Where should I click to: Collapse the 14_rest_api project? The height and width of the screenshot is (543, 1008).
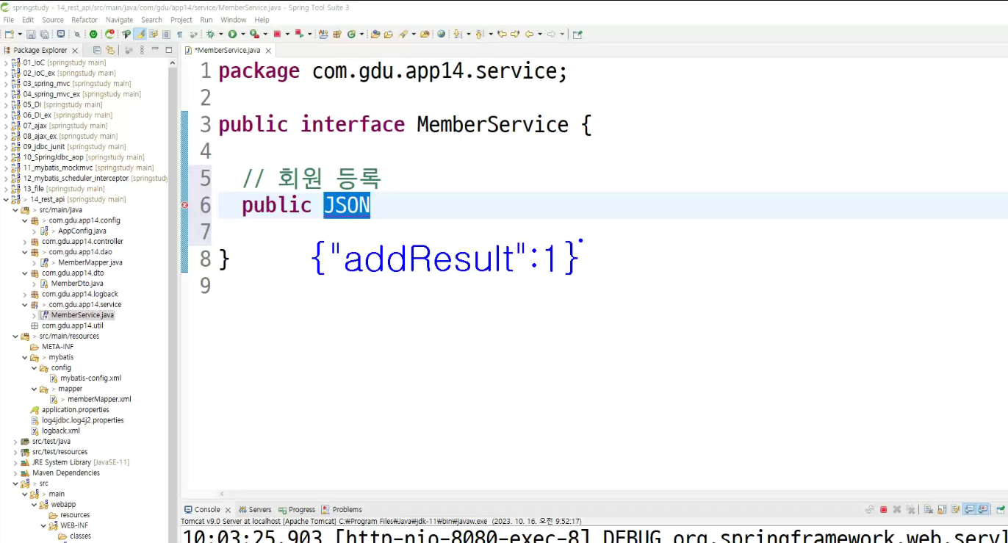click(x=6, y=199)
